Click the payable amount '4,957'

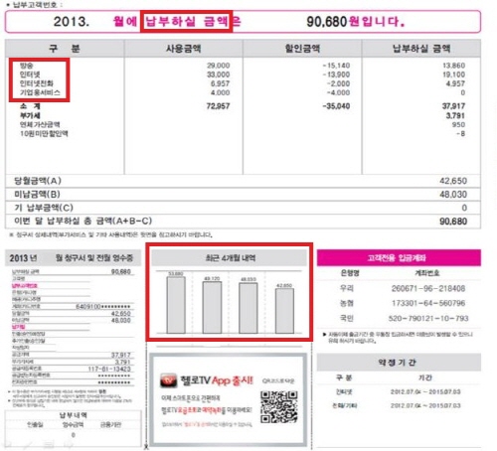pos(455,83)
